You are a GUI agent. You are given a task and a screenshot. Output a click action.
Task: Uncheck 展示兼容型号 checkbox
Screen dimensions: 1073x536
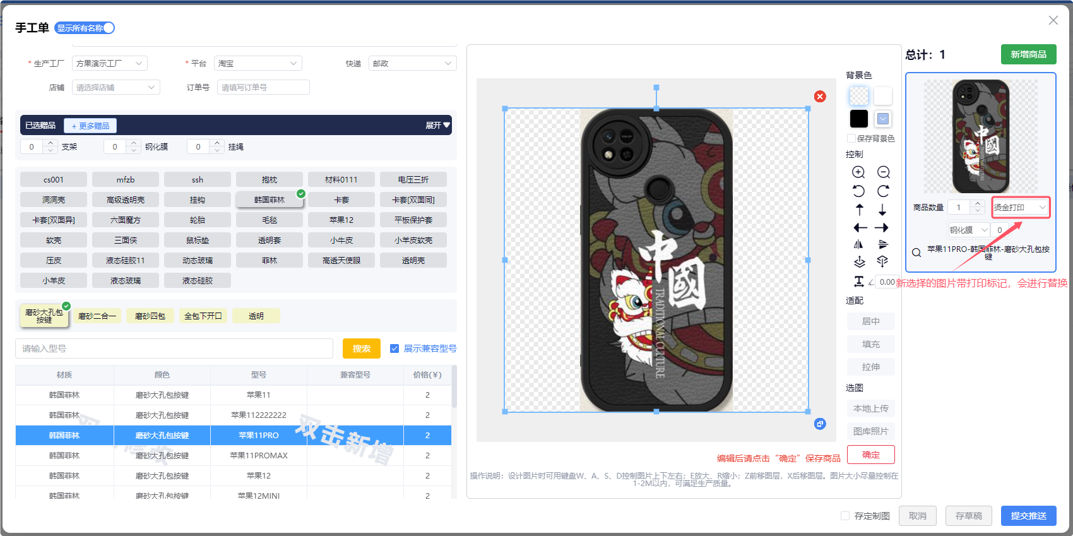click(x=394, y=348)
